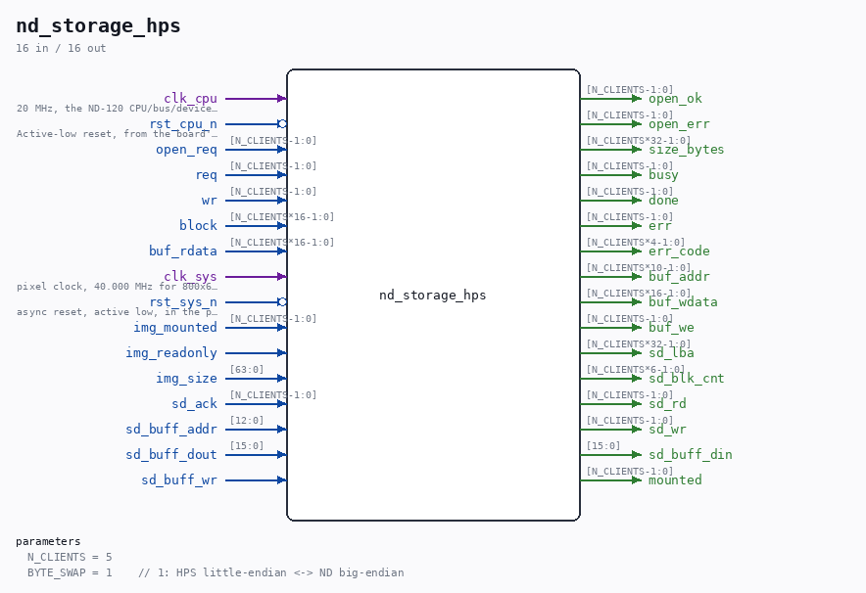Click the mounted output port label
The image size is (866, 593).
pos(675,479)
